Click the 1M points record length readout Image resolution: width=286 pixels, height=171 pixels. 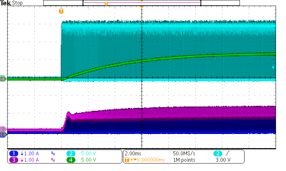point(184,160)
